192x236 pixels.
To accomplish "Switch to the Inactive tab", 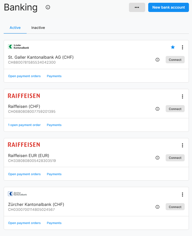I will point(38,28).
